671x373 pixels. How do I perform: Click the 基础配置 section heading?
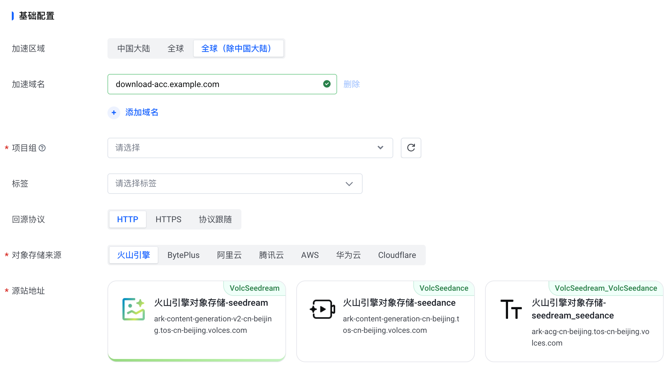tap(37, 16)
